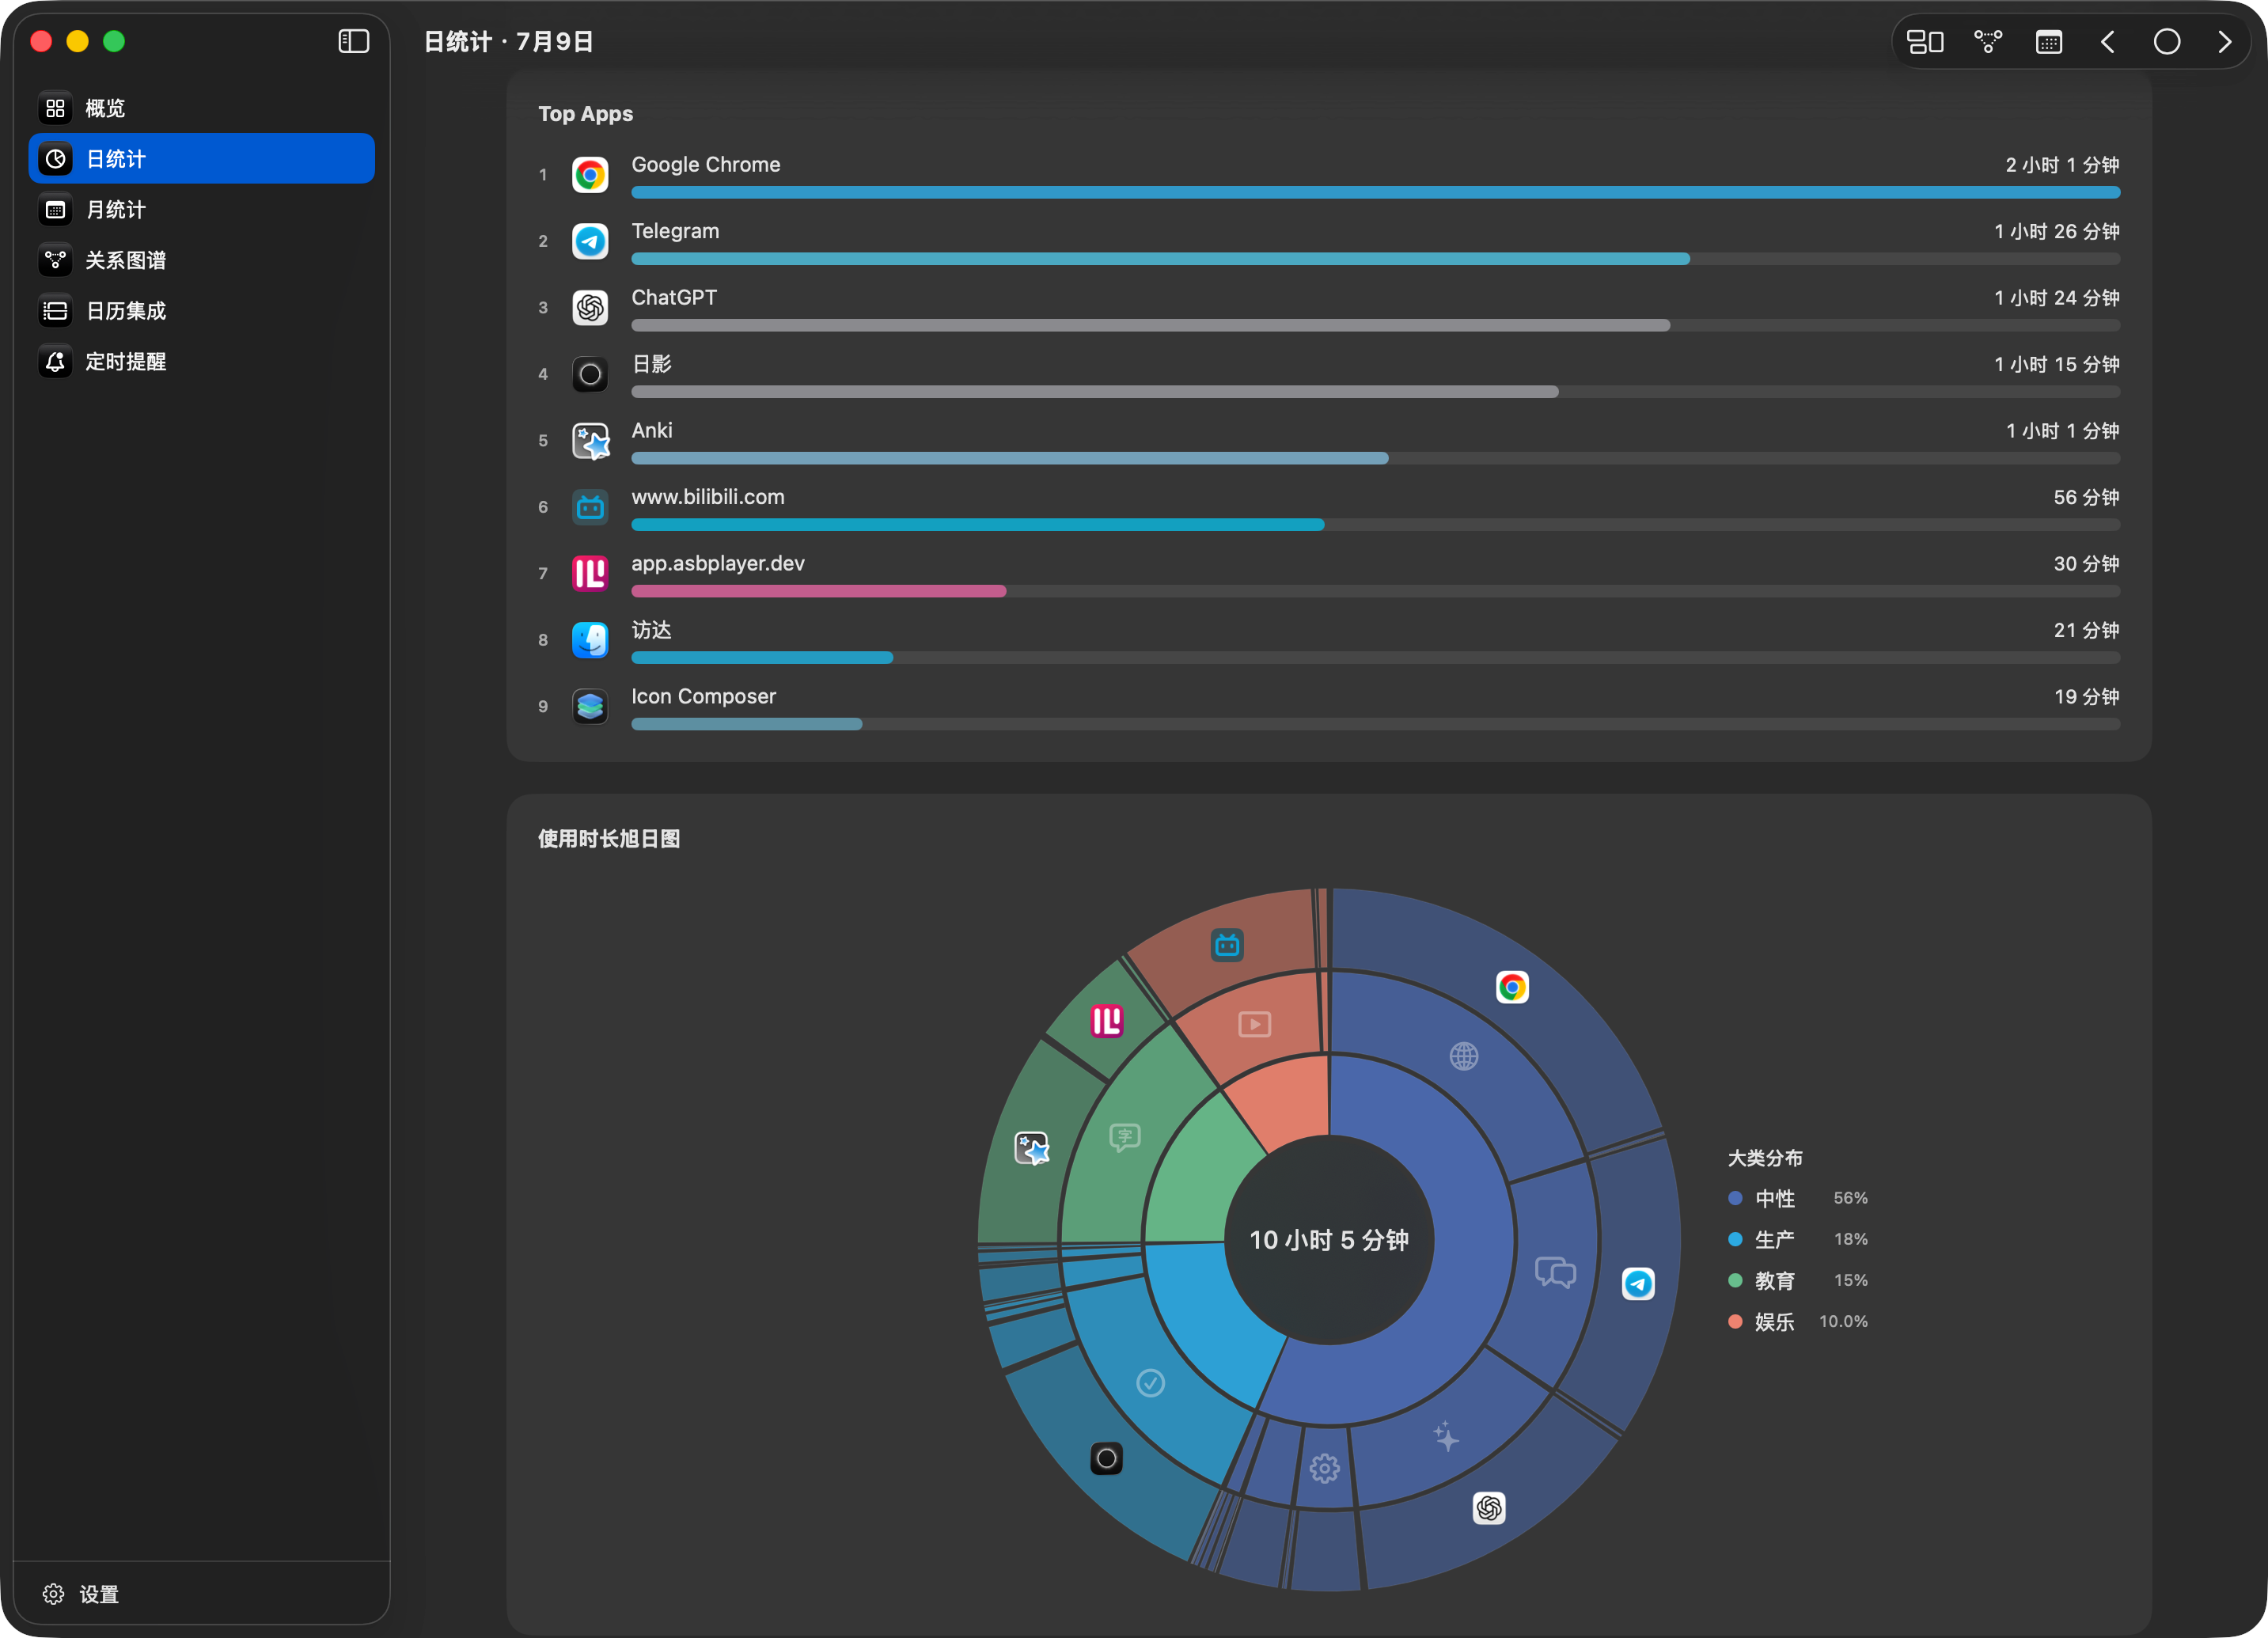Image resolution: width=2268 pixels, height=1638 pixels.
Task: Click the asbplayer icon in sunburst chart
Action: pyautogui.click(x=1107, y=1021)
